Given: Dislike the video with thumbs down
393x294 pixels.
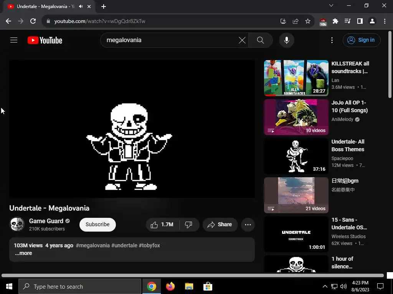Looking at the screenshot, I should click(189, 224).
